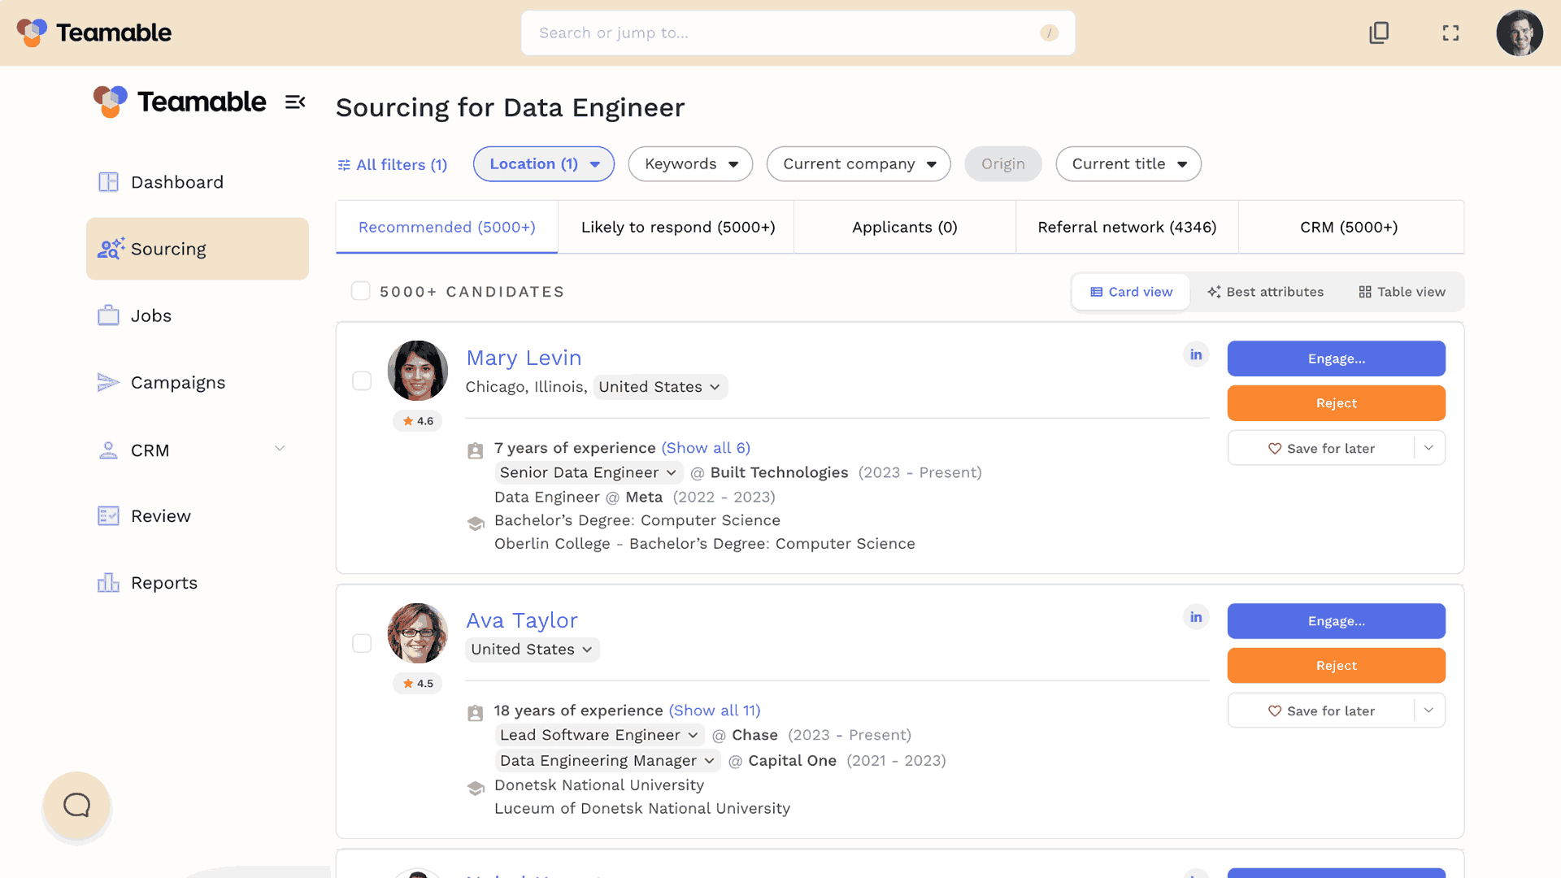Reject candidate Ava Taylor
Image resolution: width=1561 pixels, height=878 pixels.
coord(1336,666)
